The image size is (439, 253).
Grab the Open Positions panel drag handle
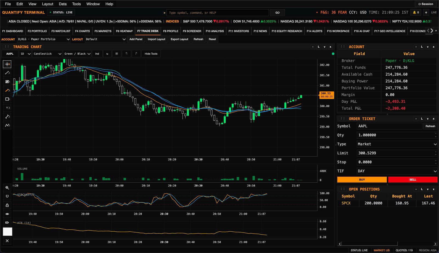tap(343, 189)
